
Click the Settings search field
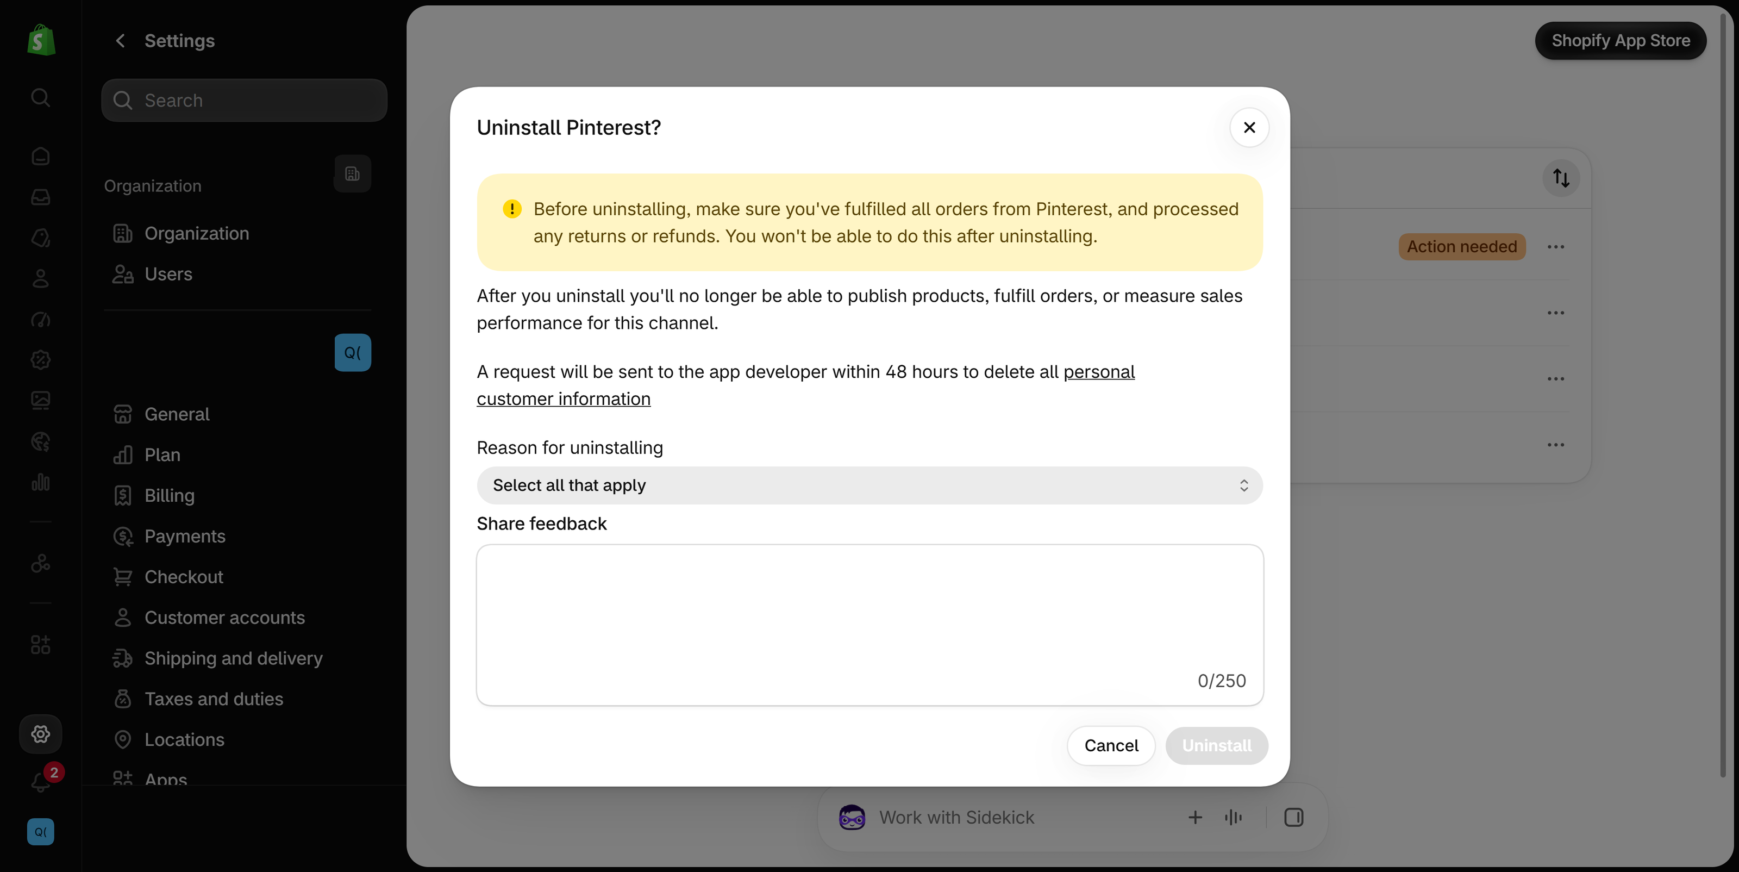[x=245, y=100]
